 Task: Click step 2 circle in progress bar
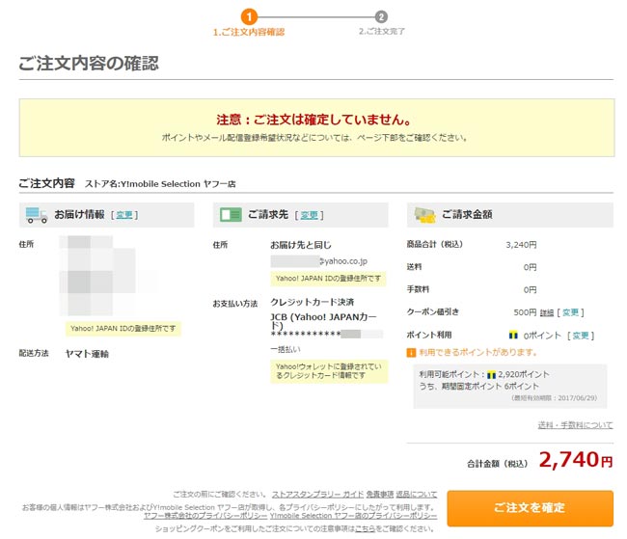381,16
